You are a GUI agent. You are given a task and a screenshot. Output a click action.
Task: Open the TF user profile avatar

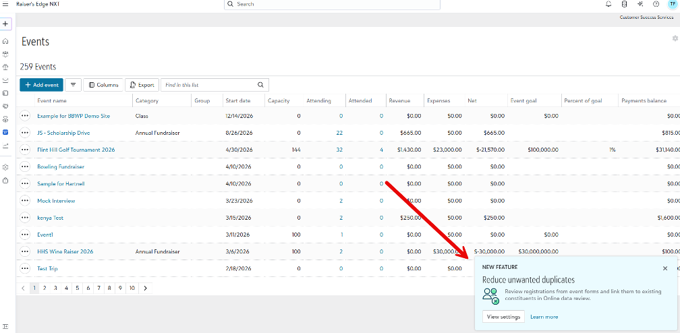pos(672,4)
